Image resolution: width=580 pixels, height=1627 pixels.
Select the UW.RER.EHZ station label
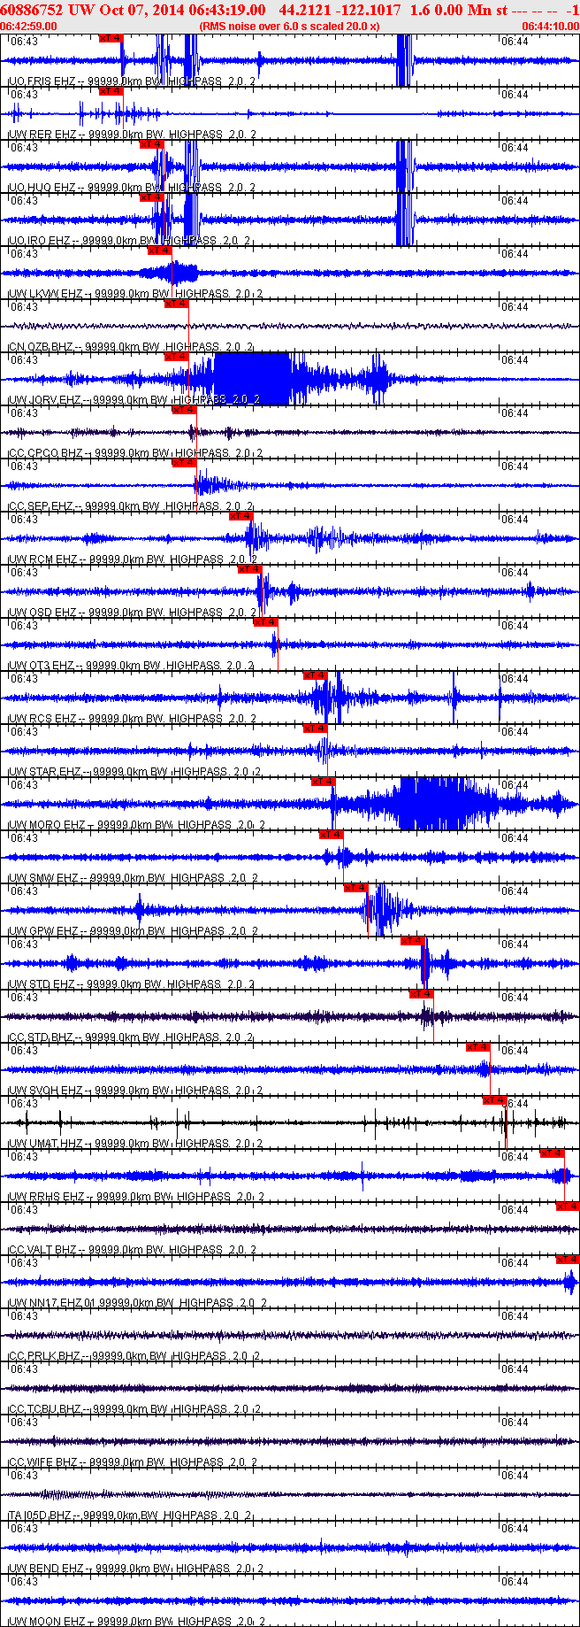(131, 135)
